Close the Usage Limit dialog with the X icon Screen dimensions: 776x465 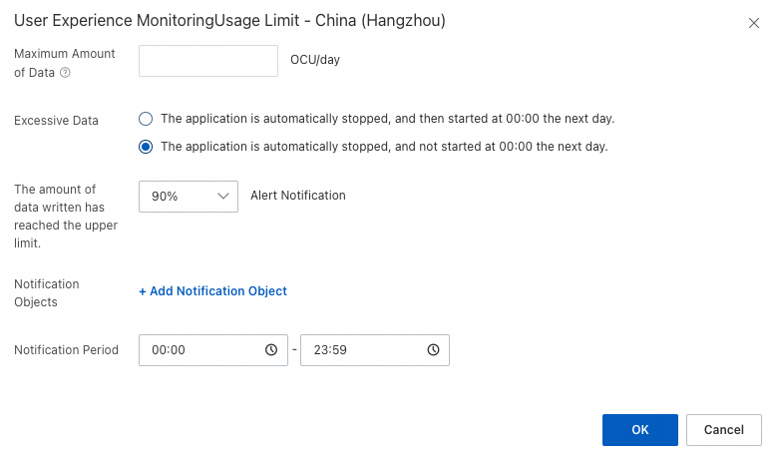[754, 22]
